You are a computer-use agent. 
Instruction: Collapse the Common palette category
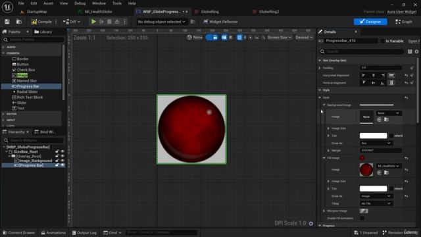coord(3,53)
